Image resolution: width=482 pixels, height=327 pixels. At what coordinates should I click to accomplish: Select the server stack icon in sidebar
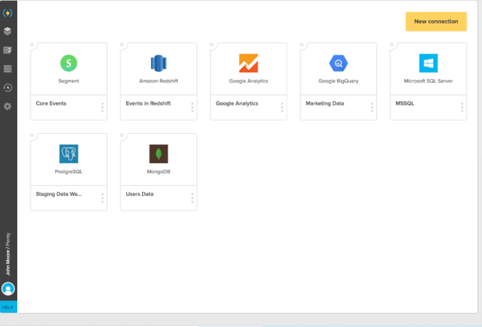point(8,69)
